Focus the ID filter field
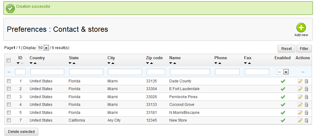This screenshot has width=316, height=137. [x=21, y=72]
